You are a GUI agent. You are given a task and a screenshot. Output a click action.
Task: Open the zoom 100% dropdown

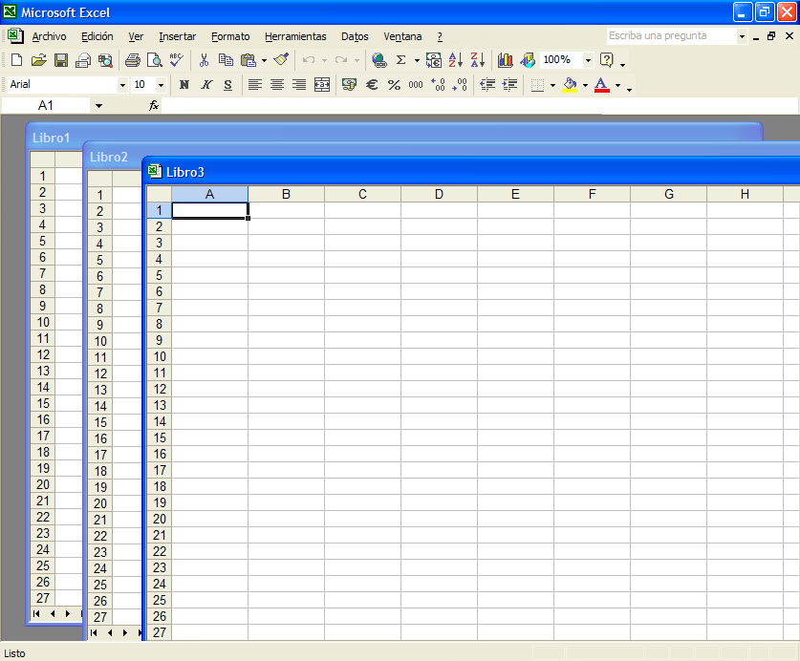pos(588,60)
